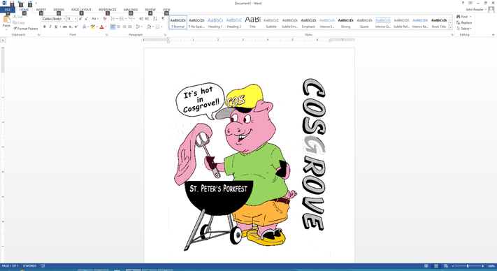Apply numbered list formatting
The height and width of the screenshot is (271, 497).
(x=122, y=19)
